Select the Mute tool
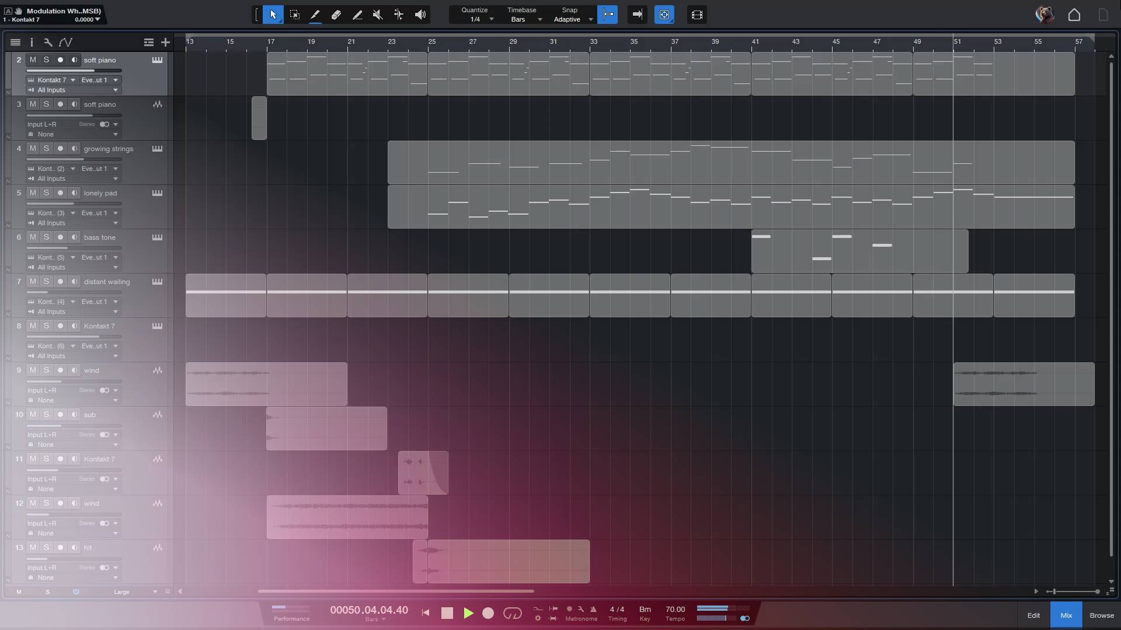Viewport: 1121px width, 630px height. click(x=378, y=15)
